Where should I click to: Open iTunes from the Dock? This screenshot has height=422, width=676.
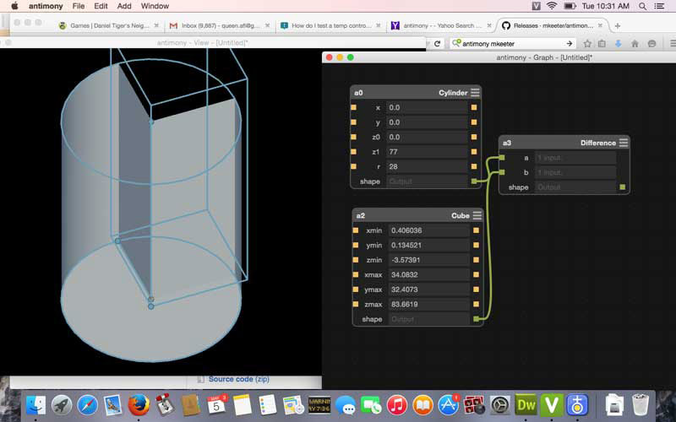(x=397, y=406)
